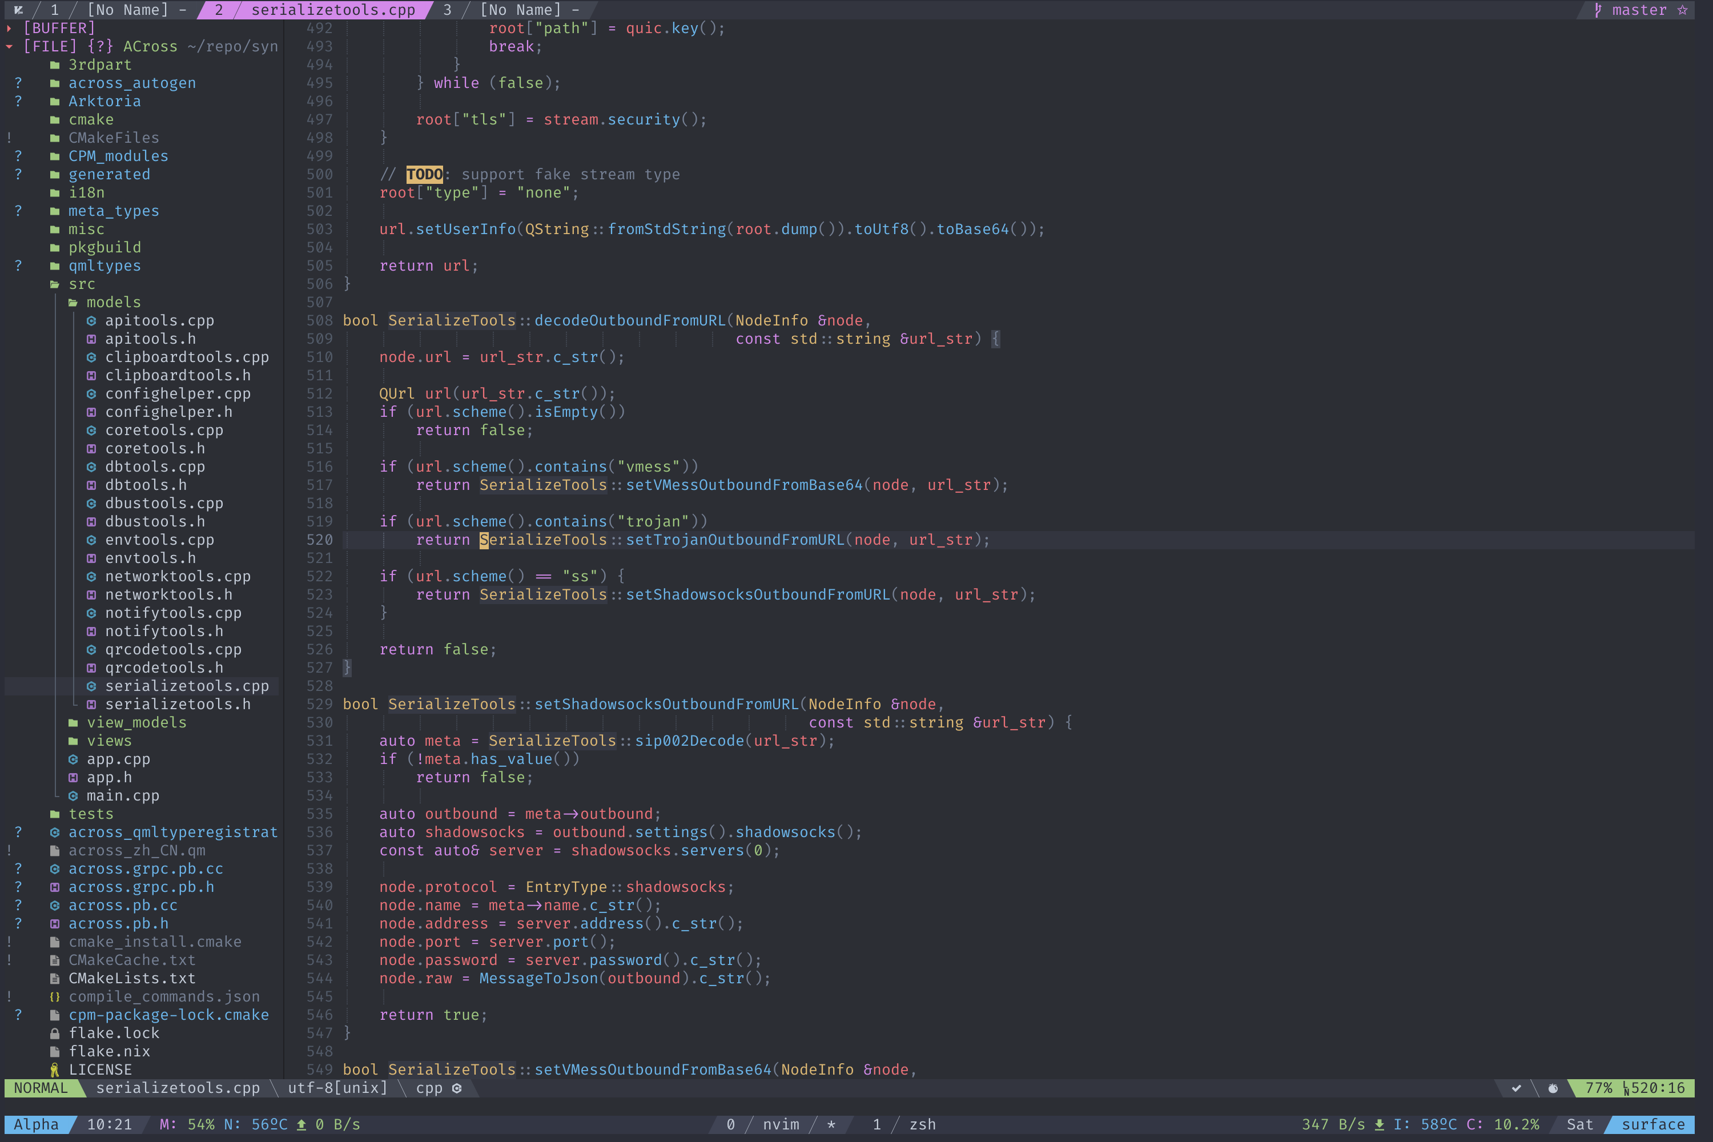This screenshot has width=1713, height=1142.
Task: Click the 77% position indicator
Action: tap(1599, 1088)
